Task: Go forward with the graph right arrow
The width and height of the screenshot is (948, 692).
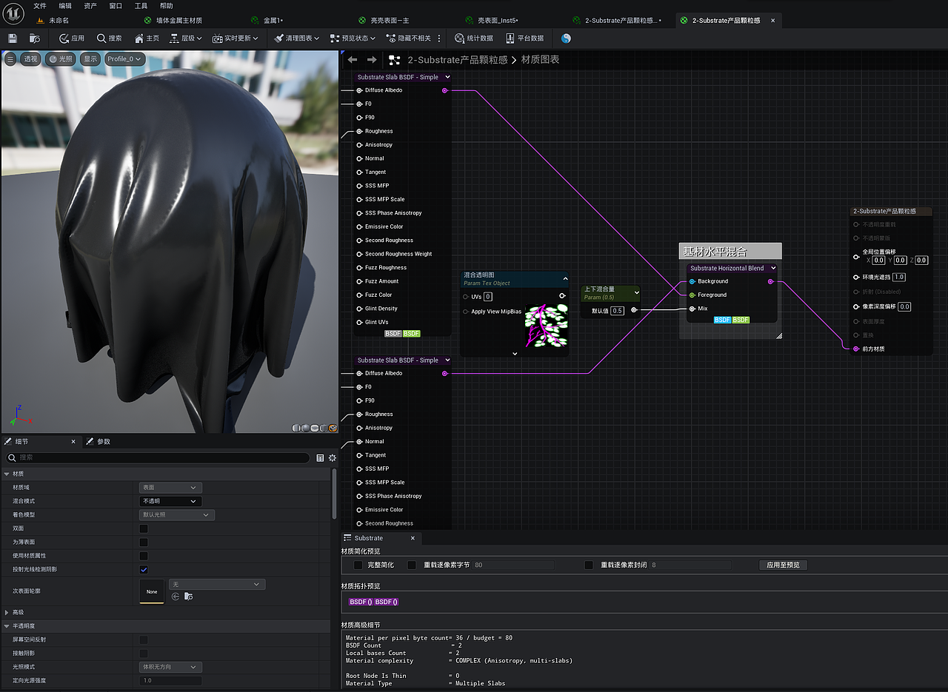Action: click(x=372, y=60)
